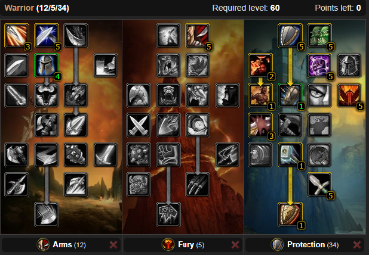
Task: Click the Arms (12) tree label
Action: click(69, 245)
